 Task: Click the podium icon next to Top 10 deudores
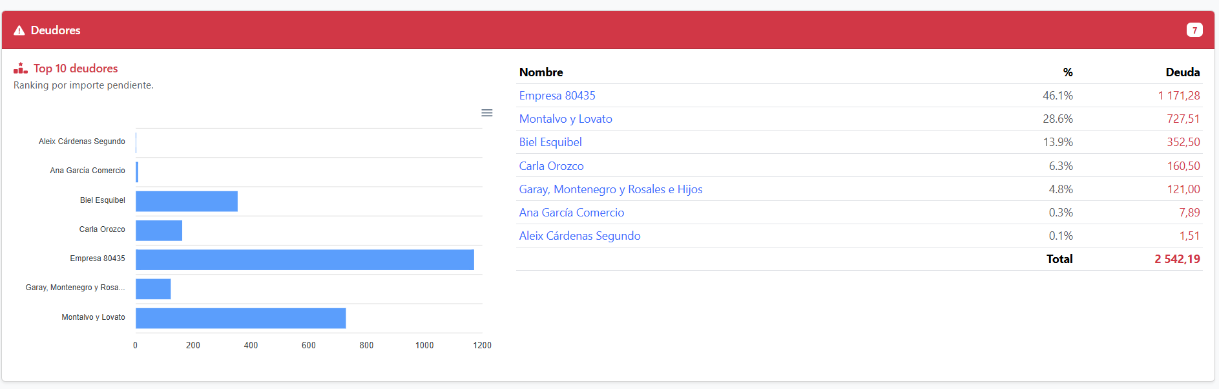click(x=21, y=68)
